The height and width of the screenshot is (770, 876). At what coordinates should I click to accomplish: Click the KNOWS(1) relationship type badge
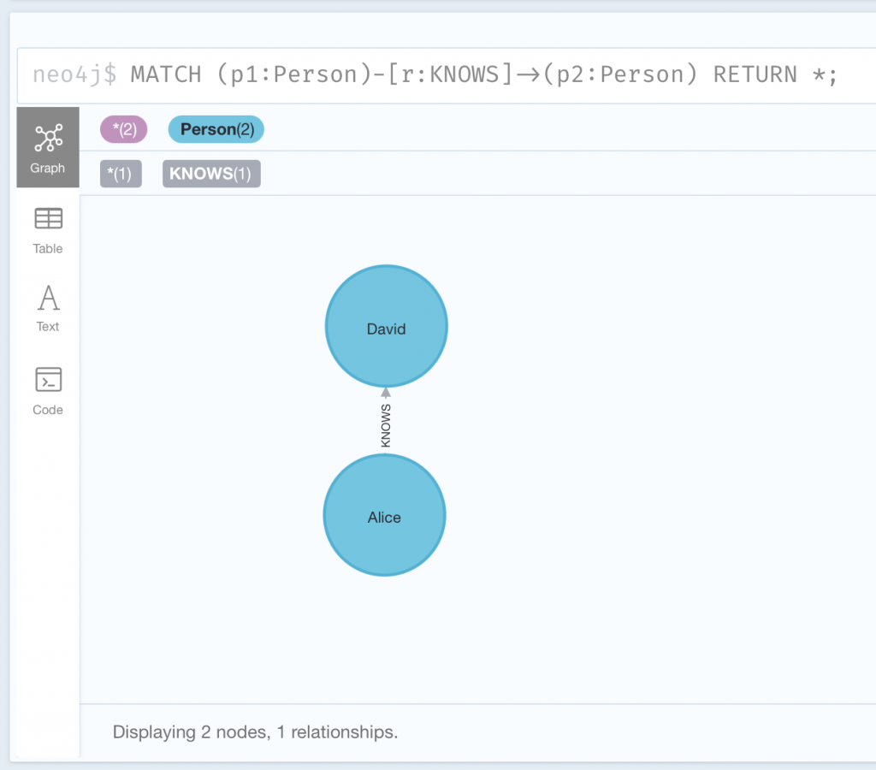click(211, 174)
